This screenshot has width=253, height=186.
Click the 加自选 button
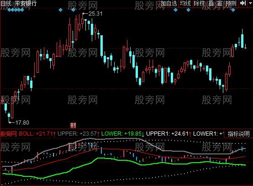169,3
